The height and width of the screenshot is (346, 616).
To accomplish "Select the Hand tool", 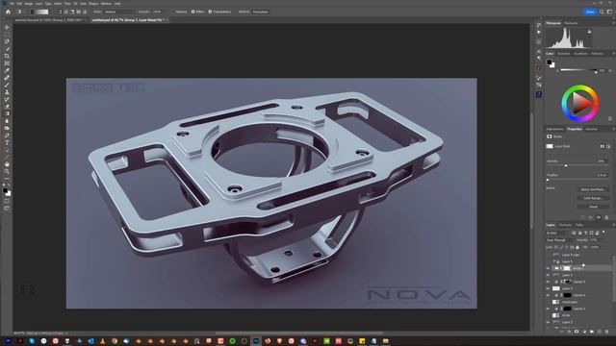I will click(x=7, y=164).
